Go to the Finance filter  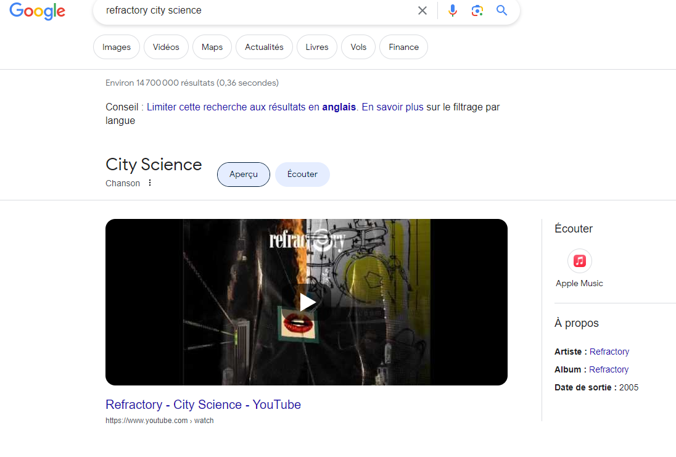(403, 47)
